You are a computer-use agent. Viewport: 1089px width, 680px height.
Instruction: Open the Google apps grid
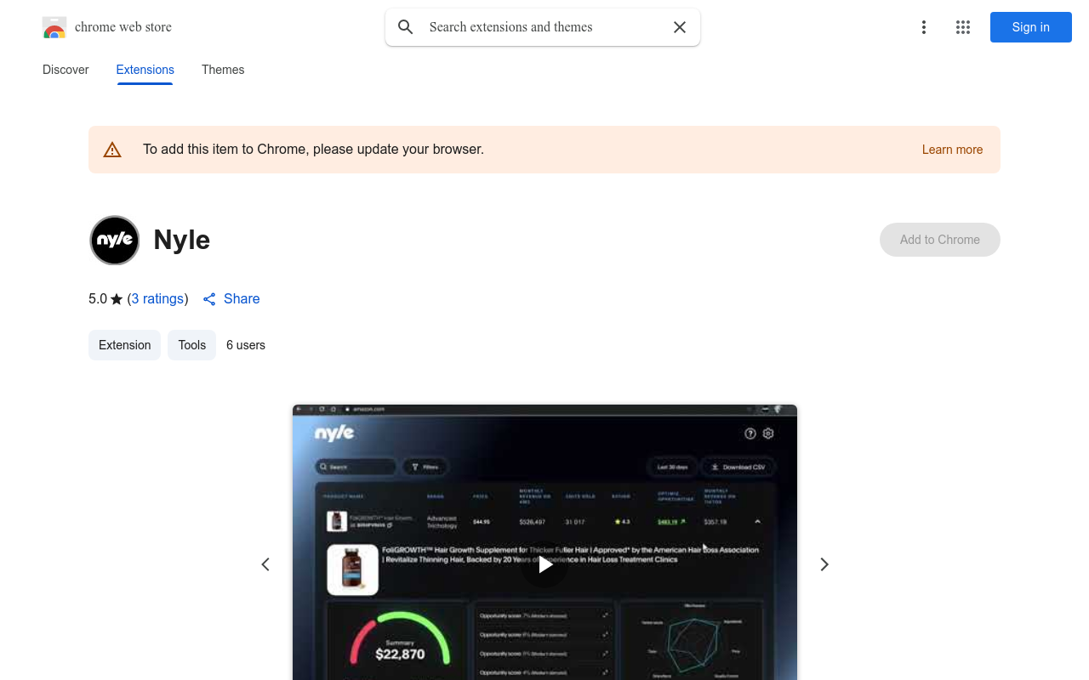coord(963,27)
